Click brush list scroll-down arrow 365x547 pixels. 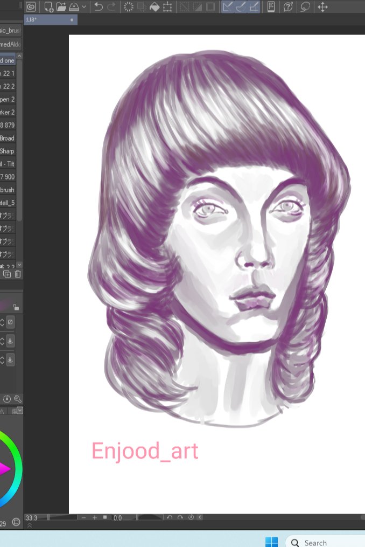pos(19,265)
